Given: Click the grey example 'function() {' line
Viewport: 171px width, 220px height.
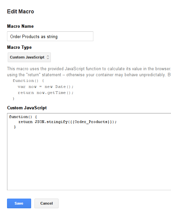Looking at the screenshot, I should point(28,81).
